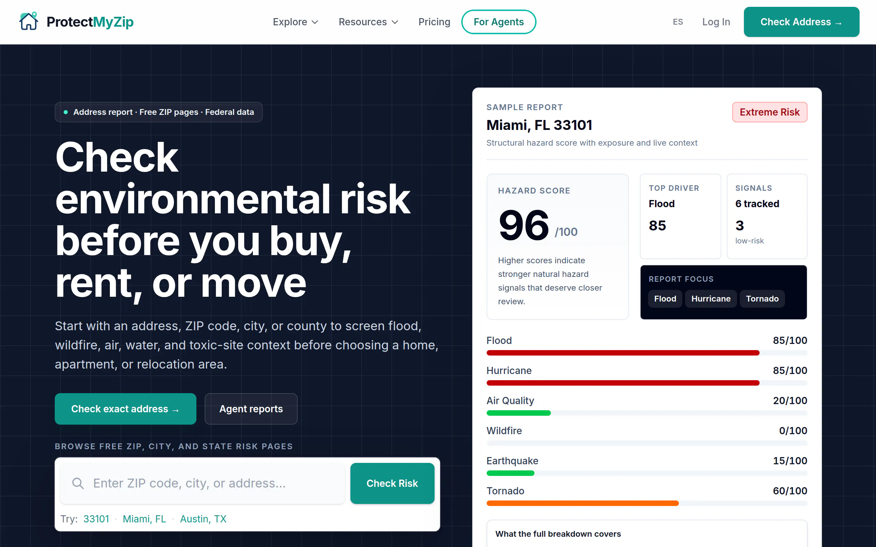Expand the Resources dropdown menu
Viewport: 876px width, 547px height.
368,22
